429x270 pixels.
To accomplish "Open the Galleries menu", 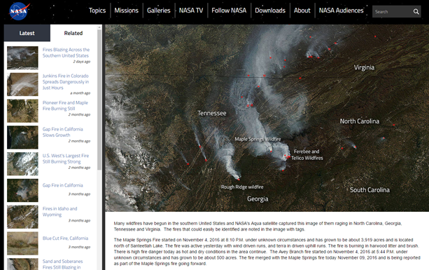I will (159, 11).
